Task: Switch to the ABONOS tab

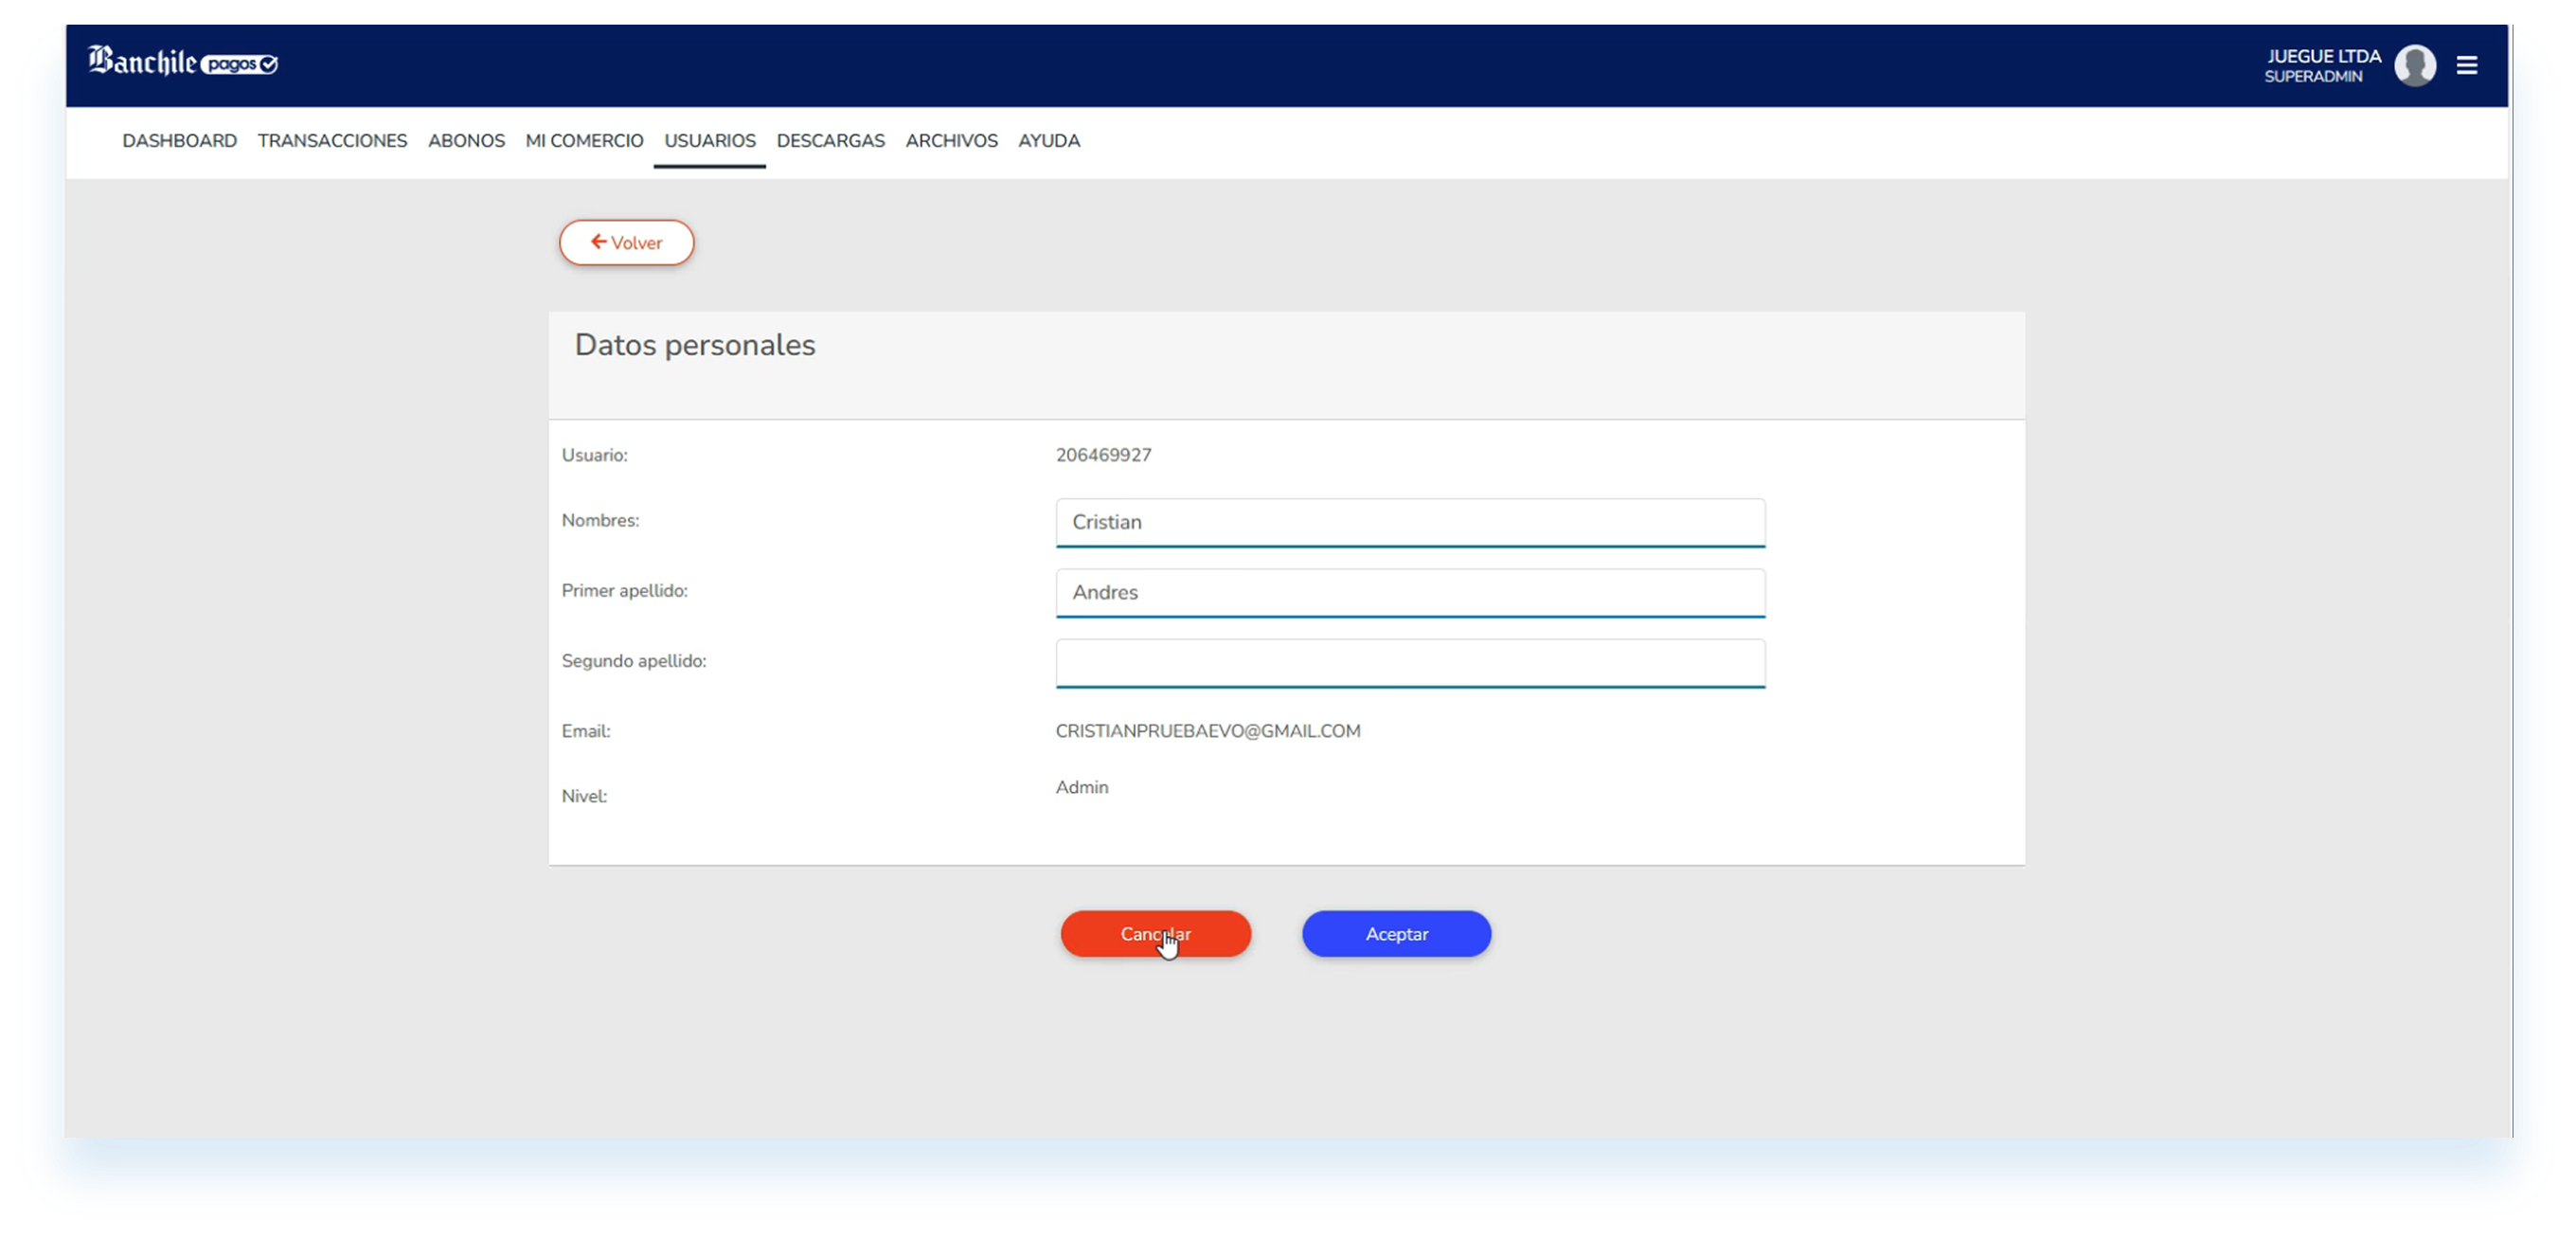Action: tap(466, 141)
